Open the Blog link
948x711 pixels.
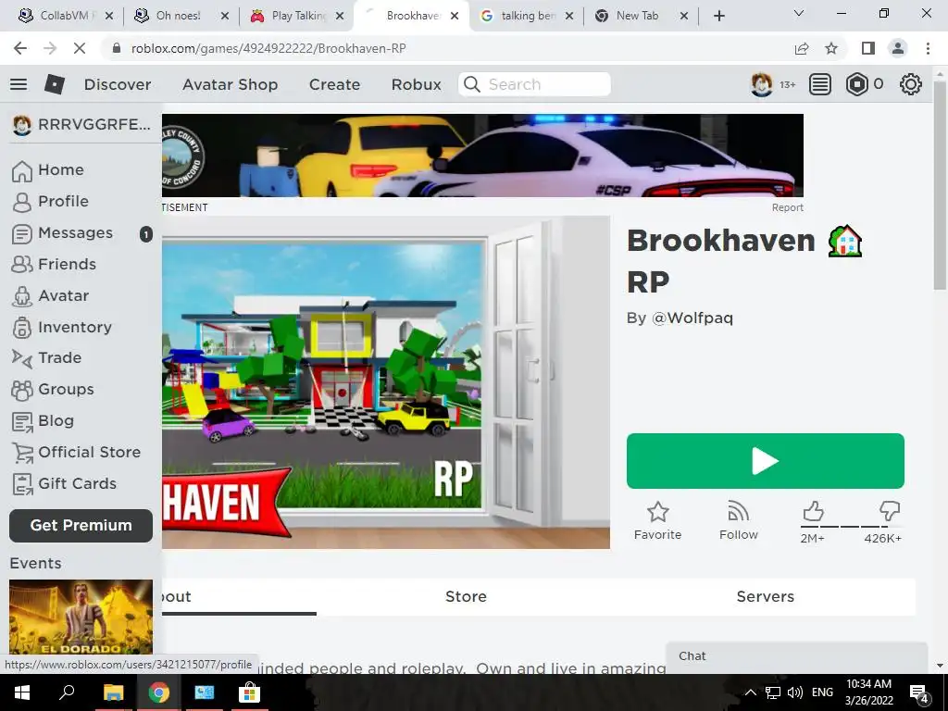pyautogui.click(x=44, y=421)
